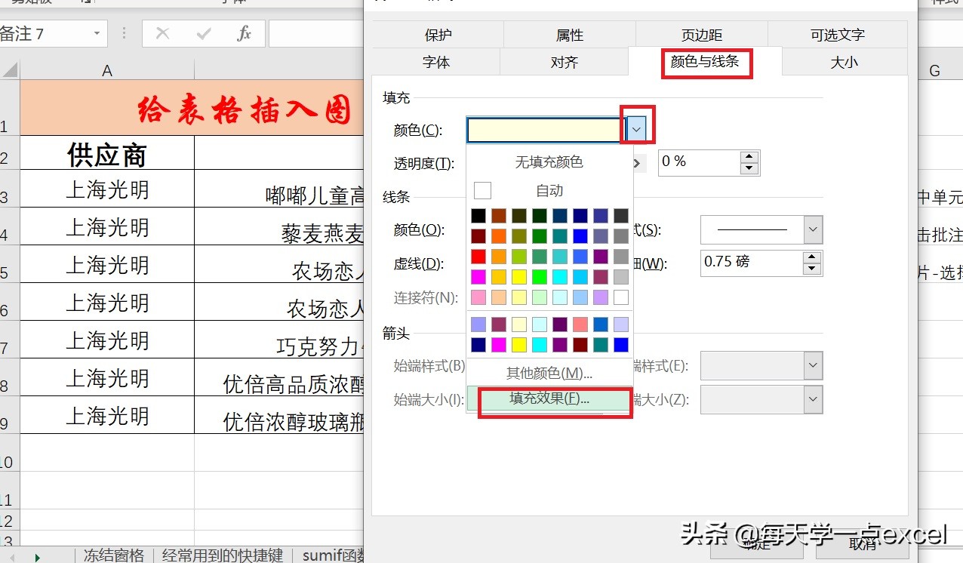Select the 颜色与线条 tab
963x563 pixels.
coord(705,62)
